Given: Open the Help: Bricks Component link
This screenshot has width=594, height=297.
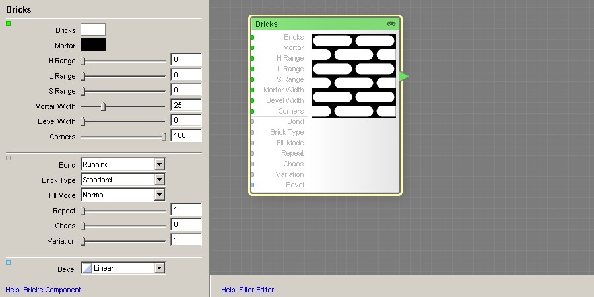Looking at the screenshot, I should (43, 290).
